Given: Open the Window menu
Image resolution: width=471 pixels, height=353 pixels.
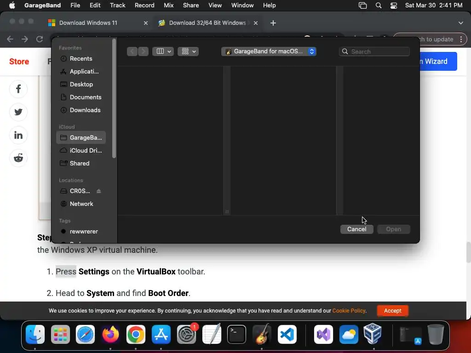Looking at the screenshot, I should [242, 5].
